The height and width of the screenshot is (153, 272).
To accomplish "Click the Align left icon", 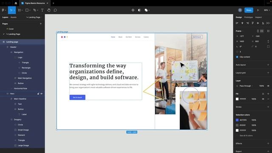I will pyautogui.click(x=237, y=23).
